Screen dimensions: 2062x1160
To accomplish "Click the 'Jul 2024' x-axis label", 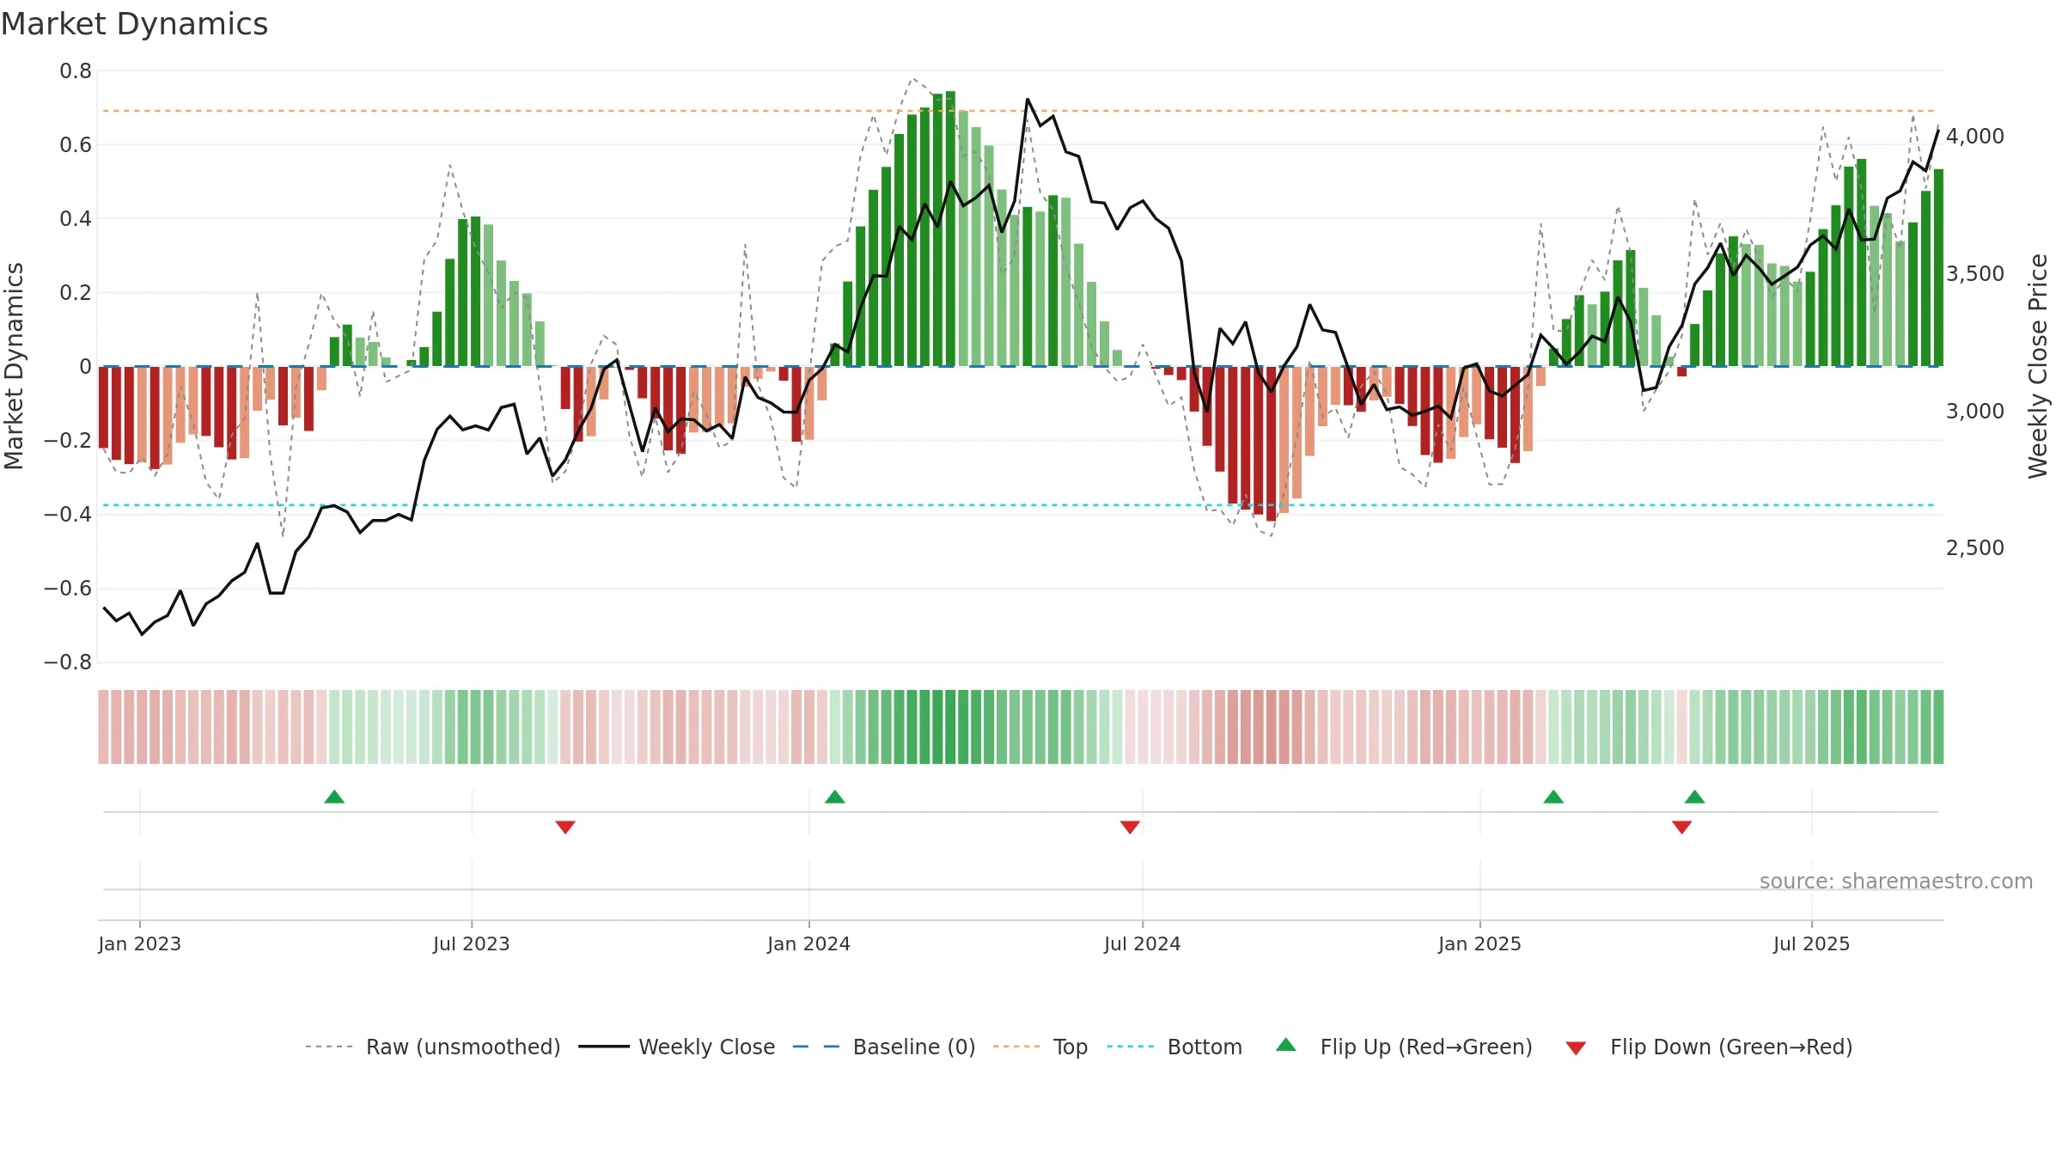I will pyautogui.click(x=1142, y=943).
